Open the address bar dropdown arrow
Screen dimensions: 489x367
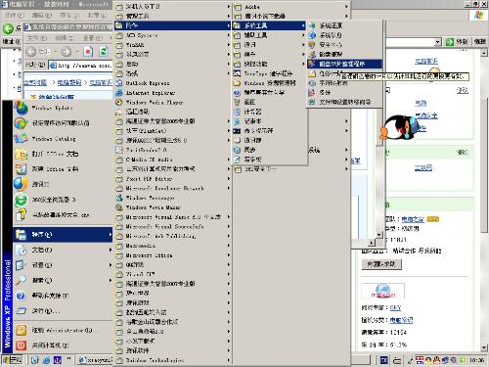click(x=438, y=42)
